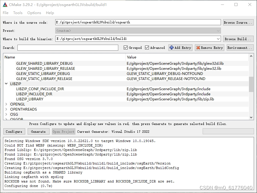
Task: Uncheck the Grouped checkbox
Action: click(x=125, y=47)
